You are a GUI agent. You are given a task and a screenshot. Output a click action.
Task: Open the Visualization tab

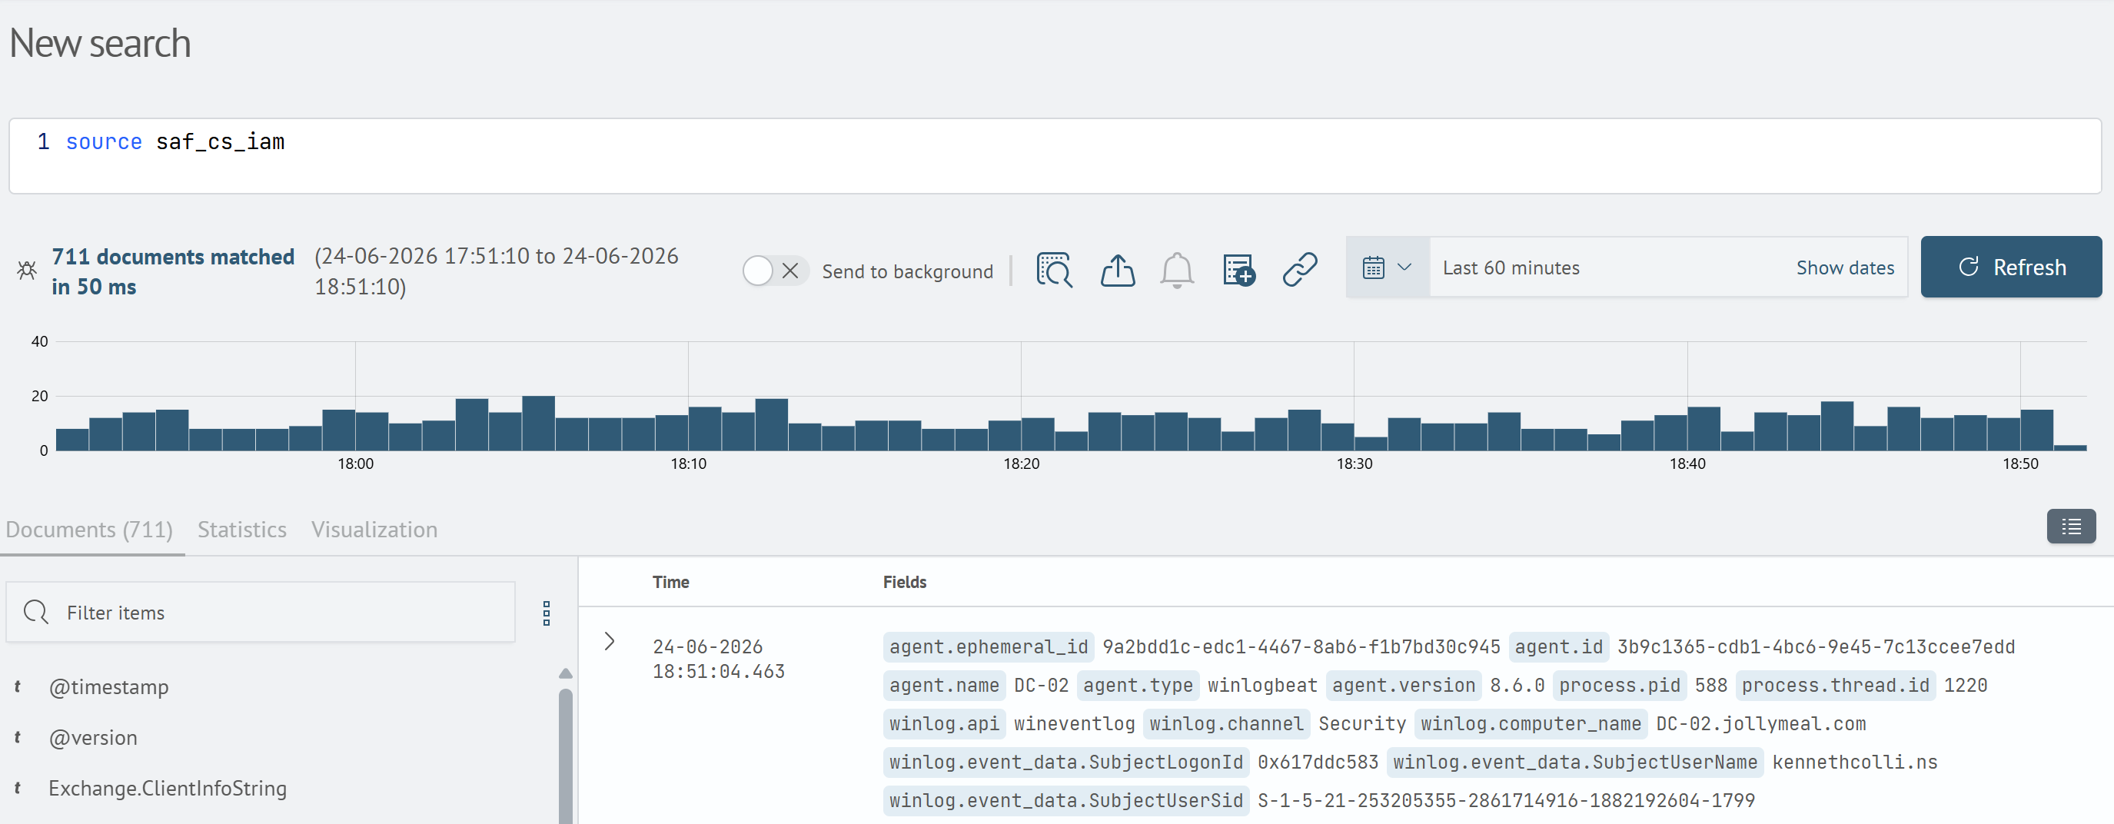pyautogui.click(x=374, y=530)
